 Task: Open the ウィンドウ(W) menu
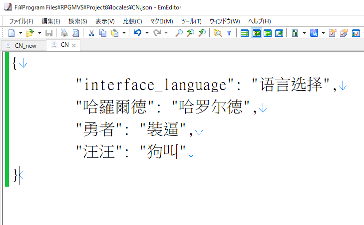coord(225,21)
